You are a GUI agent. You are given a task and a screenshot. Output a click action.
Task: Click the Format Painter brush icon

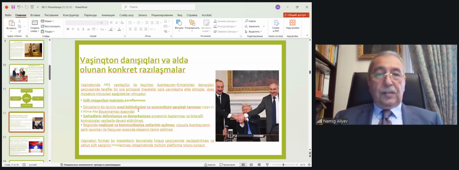tap(19, 31)
